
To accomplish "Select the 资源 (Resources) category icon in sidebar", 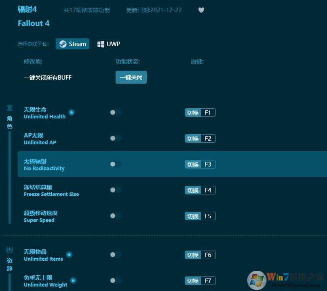I will [x=10, y=250].
